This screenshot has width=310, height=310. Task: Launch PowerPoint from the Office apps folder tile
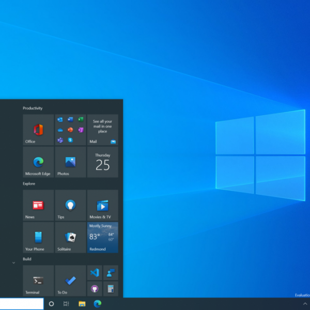[x=70, y=130]
